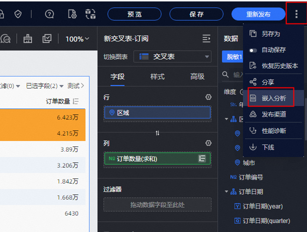
Task: Click the shield check icon in top bar
Action: pyautogui.click(x=18, y=14)
